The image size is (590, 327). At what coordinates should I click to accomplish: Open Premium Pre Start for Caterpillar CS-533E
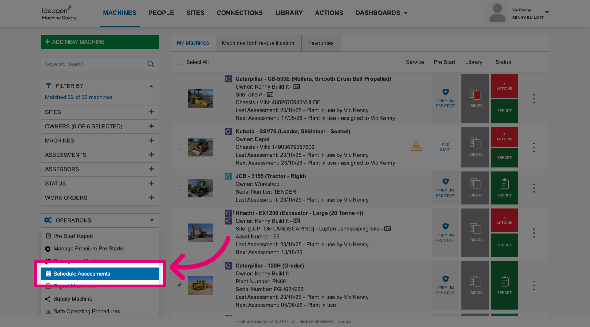[x=445, y=98]
